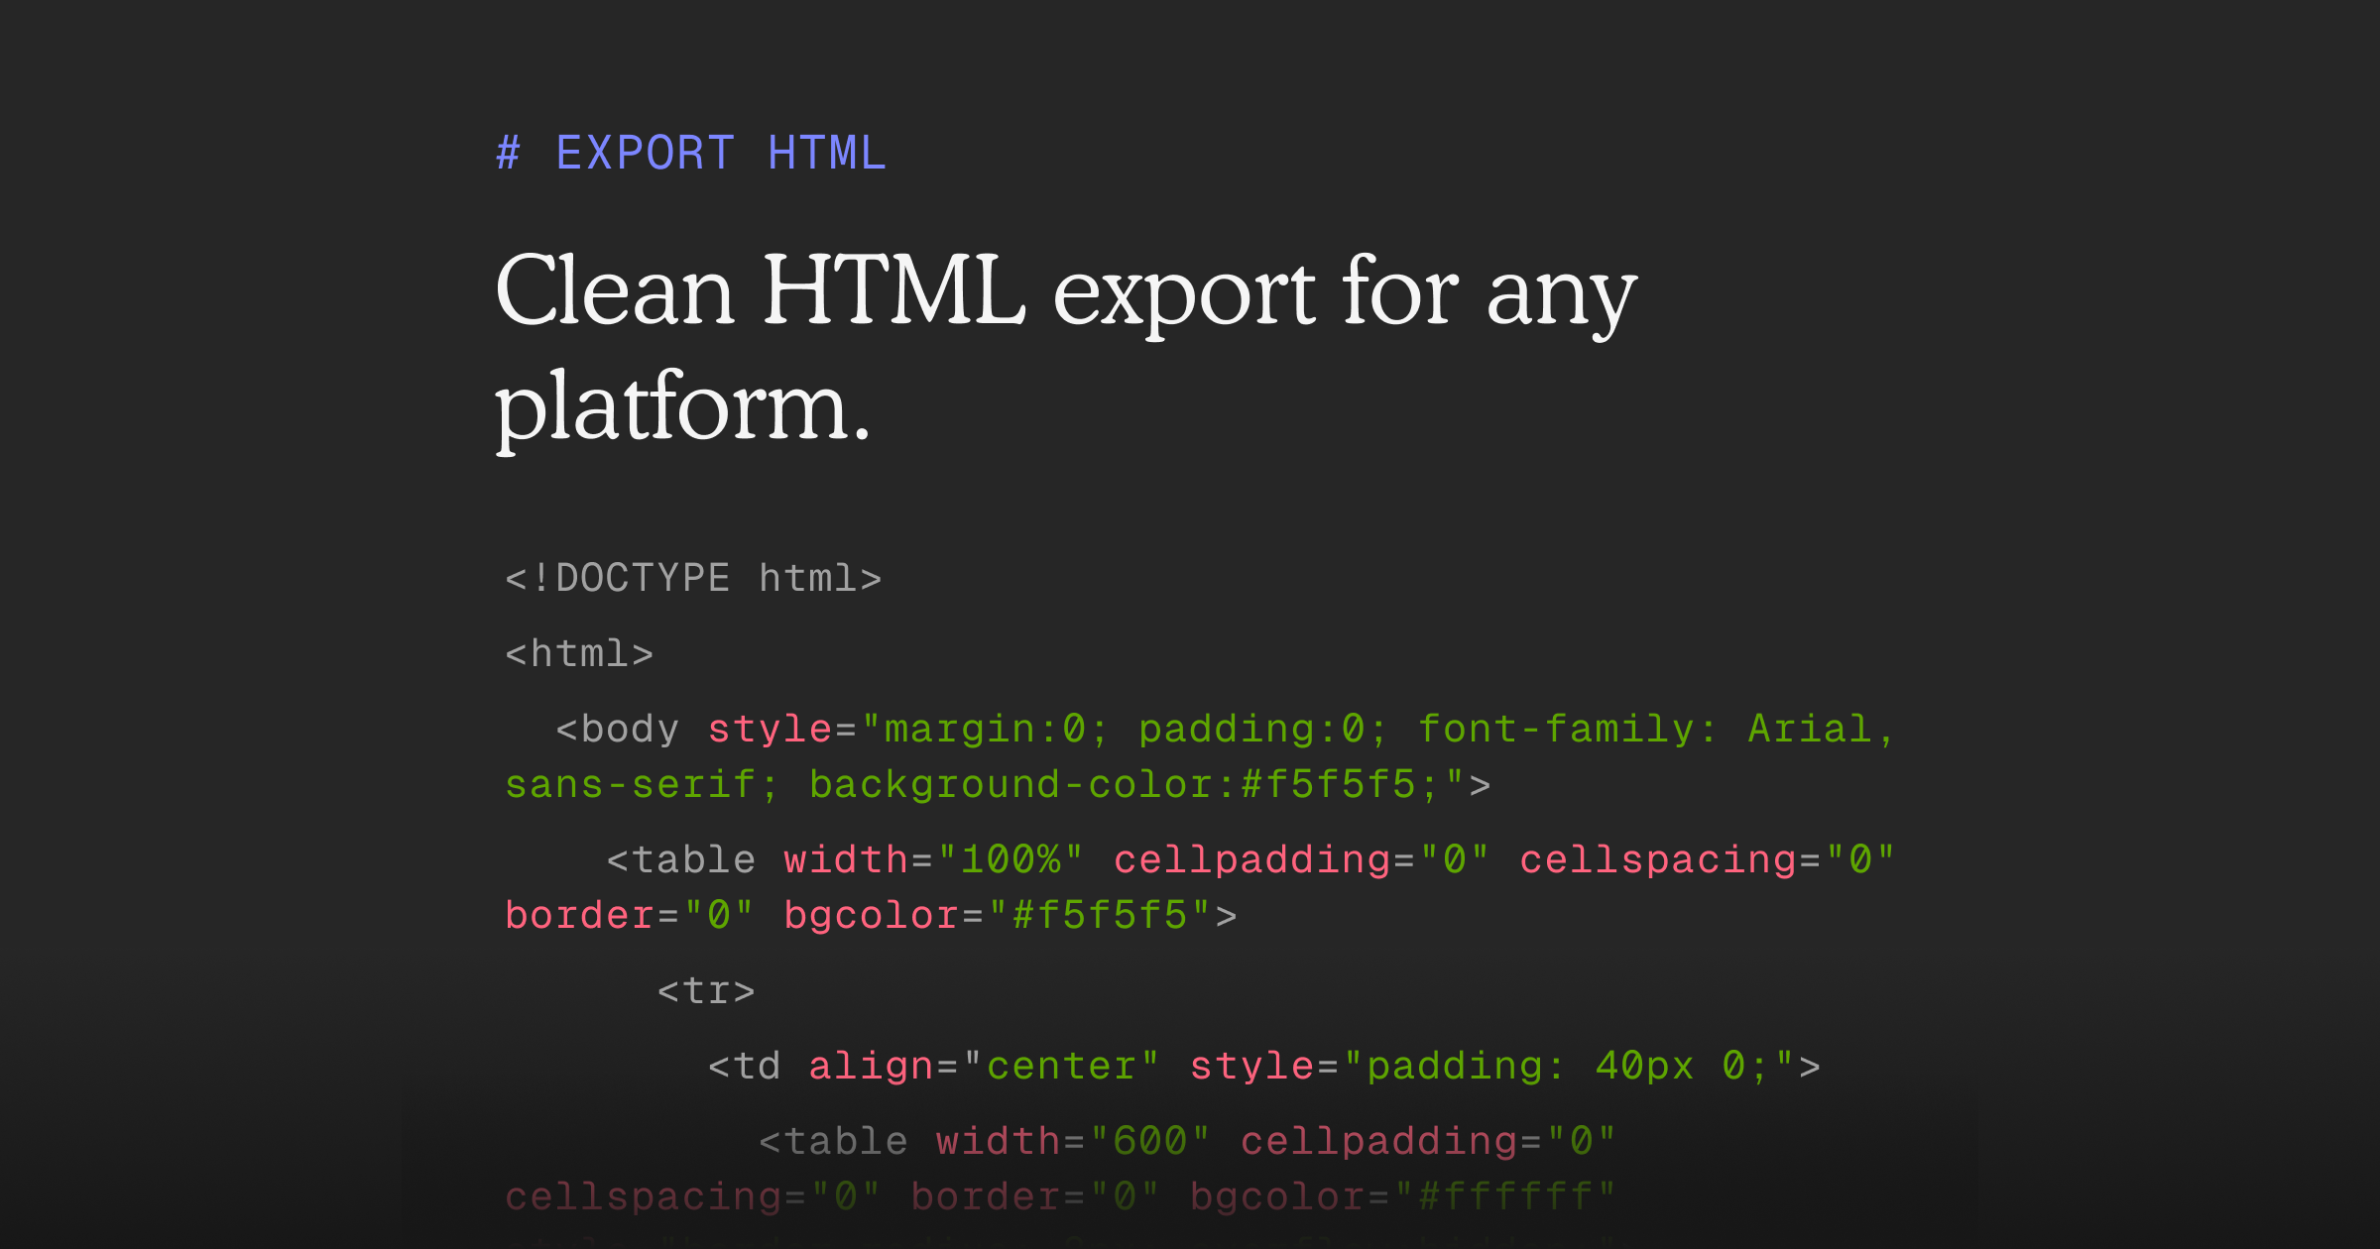
Task: Click the "# EXPORT HTML" section label
Action: 691,154
